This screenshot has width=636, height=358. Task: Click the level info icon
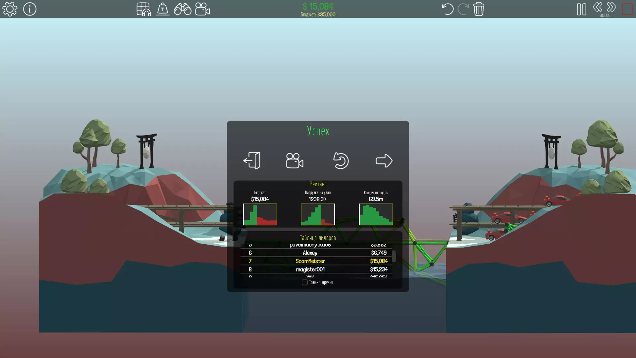point(30,9)
